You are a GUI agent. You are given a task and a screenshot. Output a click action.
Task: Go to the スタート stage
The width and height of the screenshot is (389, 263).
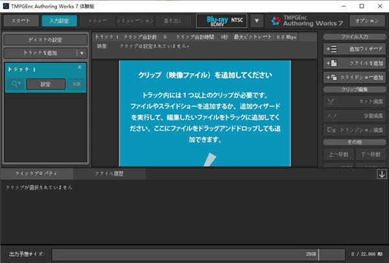21,21
